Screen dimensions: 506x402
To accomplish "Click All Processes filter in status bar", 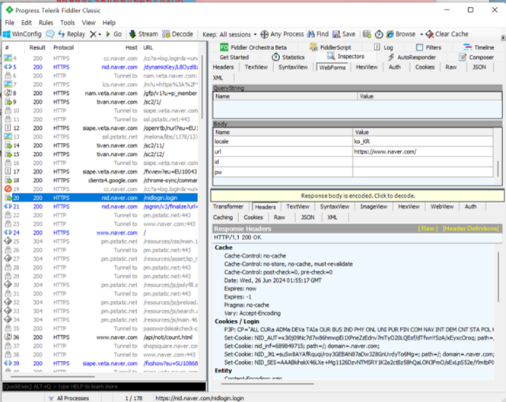I will (68, 398).
